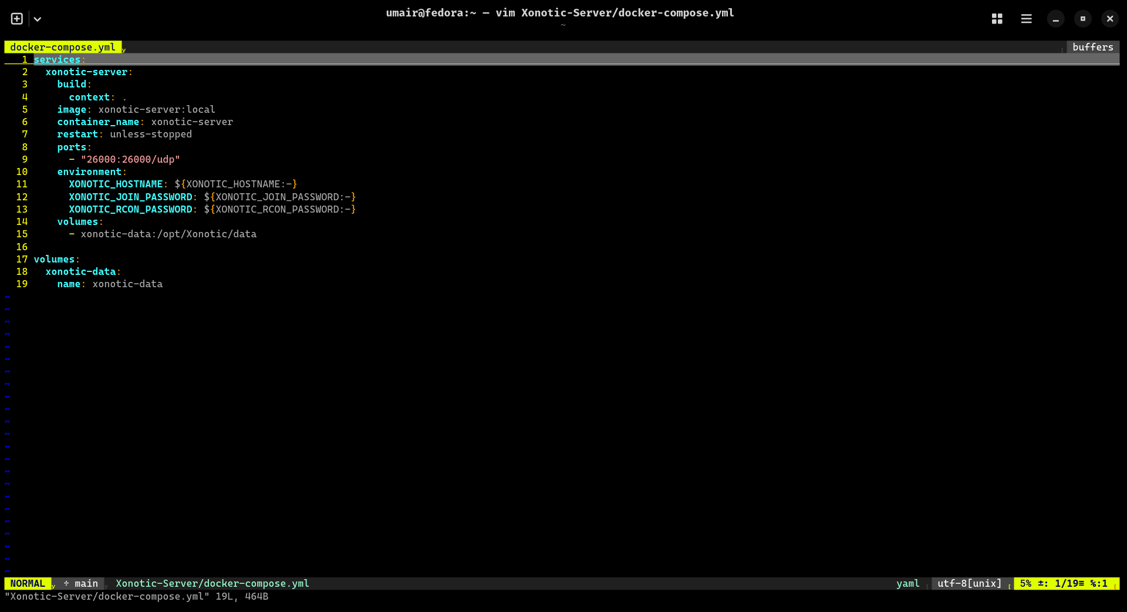This screenshot has height=612, width=1127.
Task: Minimize the terminal window
Action: 1055,19
